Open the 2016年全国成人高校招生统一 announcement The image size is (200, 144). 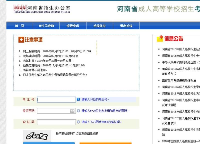point(181,141)
